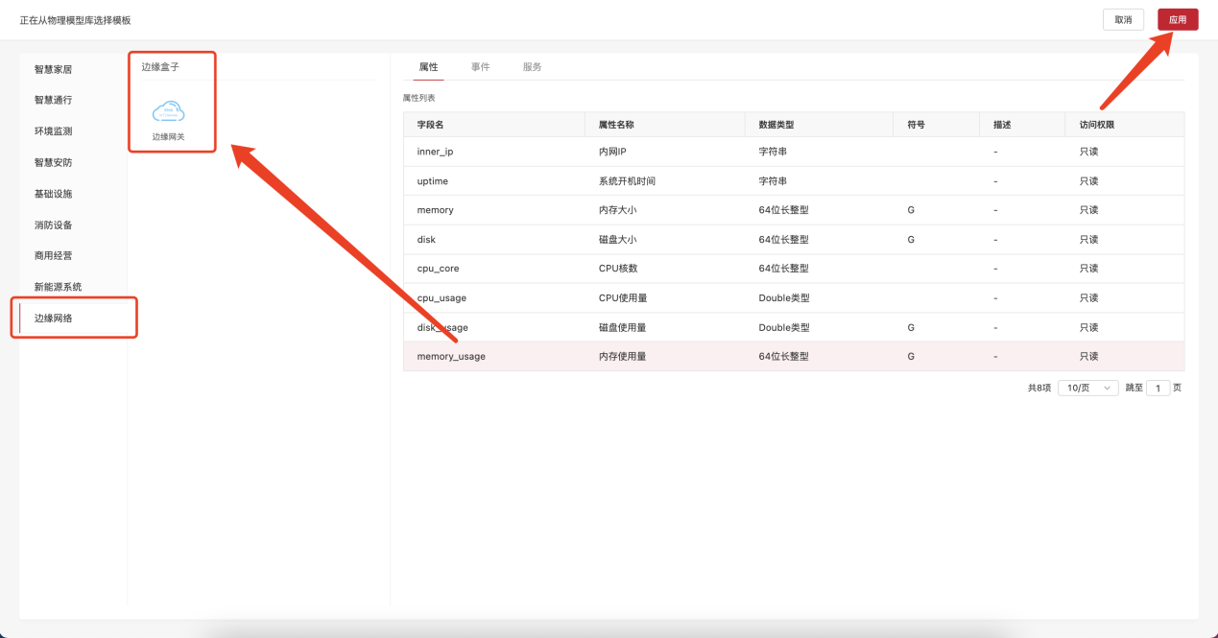Open 环境监测 category

(54, 131)
